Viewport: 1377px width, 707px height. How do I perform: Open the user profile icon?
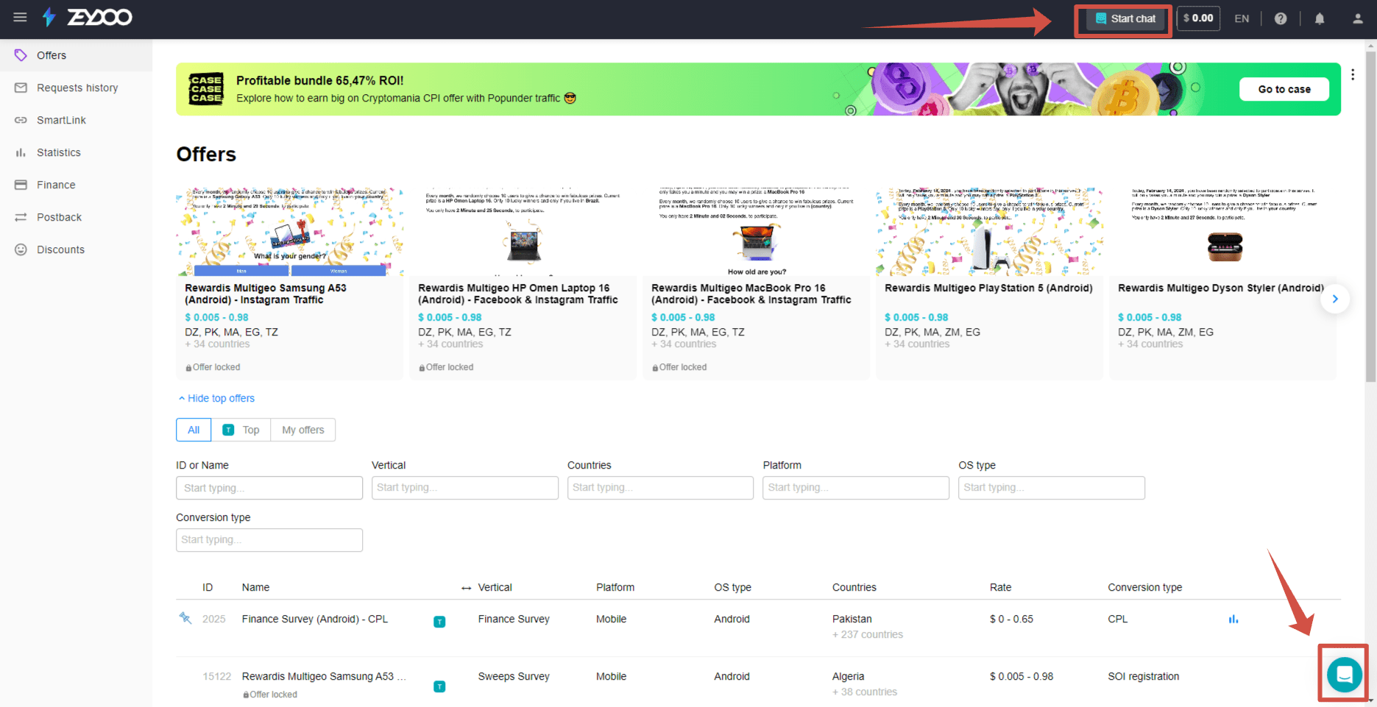[x=1358, y=18]
